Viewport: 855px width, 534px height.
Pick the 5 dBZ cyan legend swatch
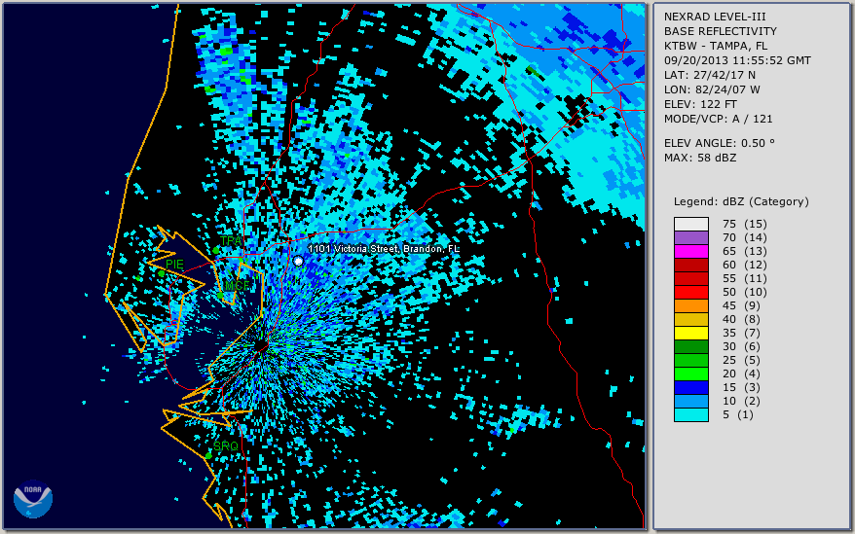(x=691, y=414)
